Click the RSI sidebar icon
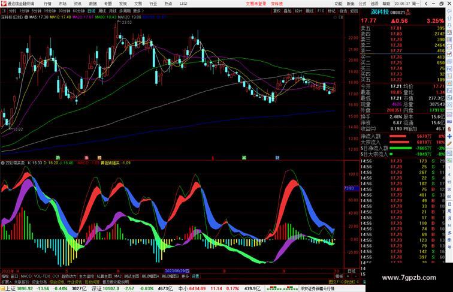 pyautogui.click(x=449, y=122)
